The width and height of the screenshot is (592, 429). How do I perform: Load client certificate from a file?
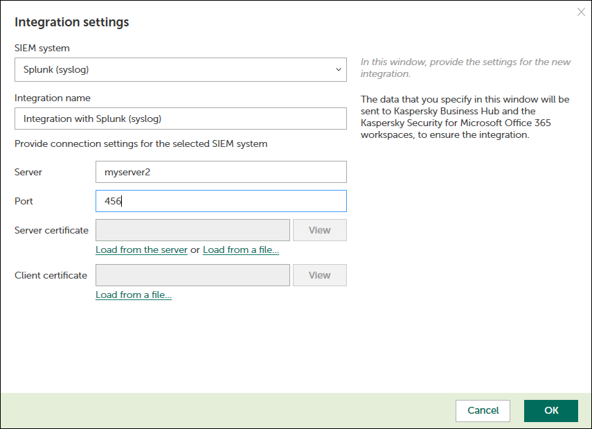(x=134, y=295)
